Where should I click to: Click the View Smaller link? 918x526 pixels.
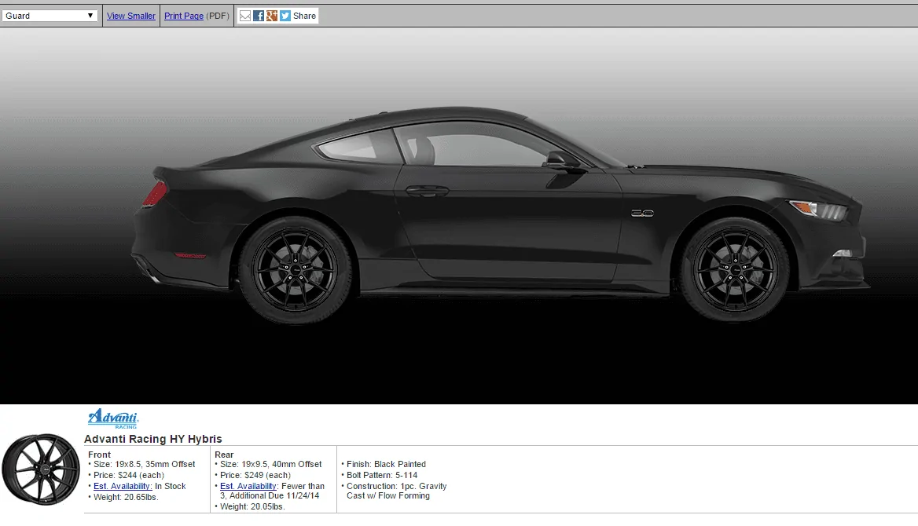131,16
